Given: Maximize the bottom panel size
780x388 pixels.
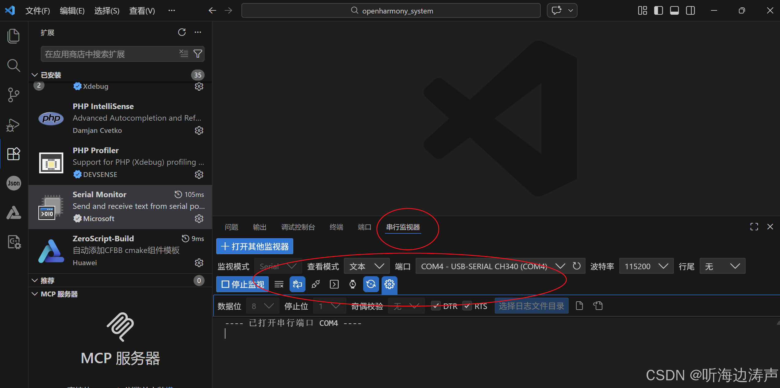Looking at the screenshot, I should pyautogui.click(x=754, y=227).
